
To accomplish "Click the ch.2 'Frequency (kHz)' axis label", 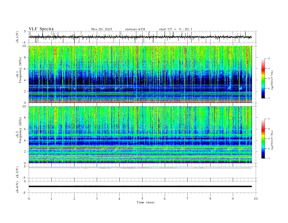I will (20, 130).
